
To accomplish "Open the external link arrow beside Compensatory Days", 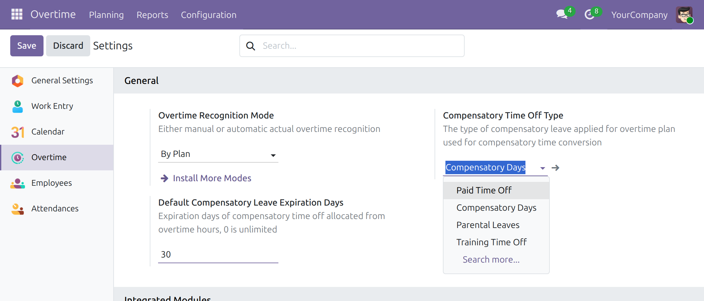I will coord(556,168).
